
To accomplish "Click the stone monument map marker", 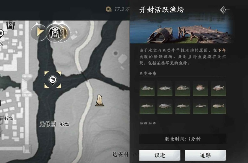I will tap(100, 100).
